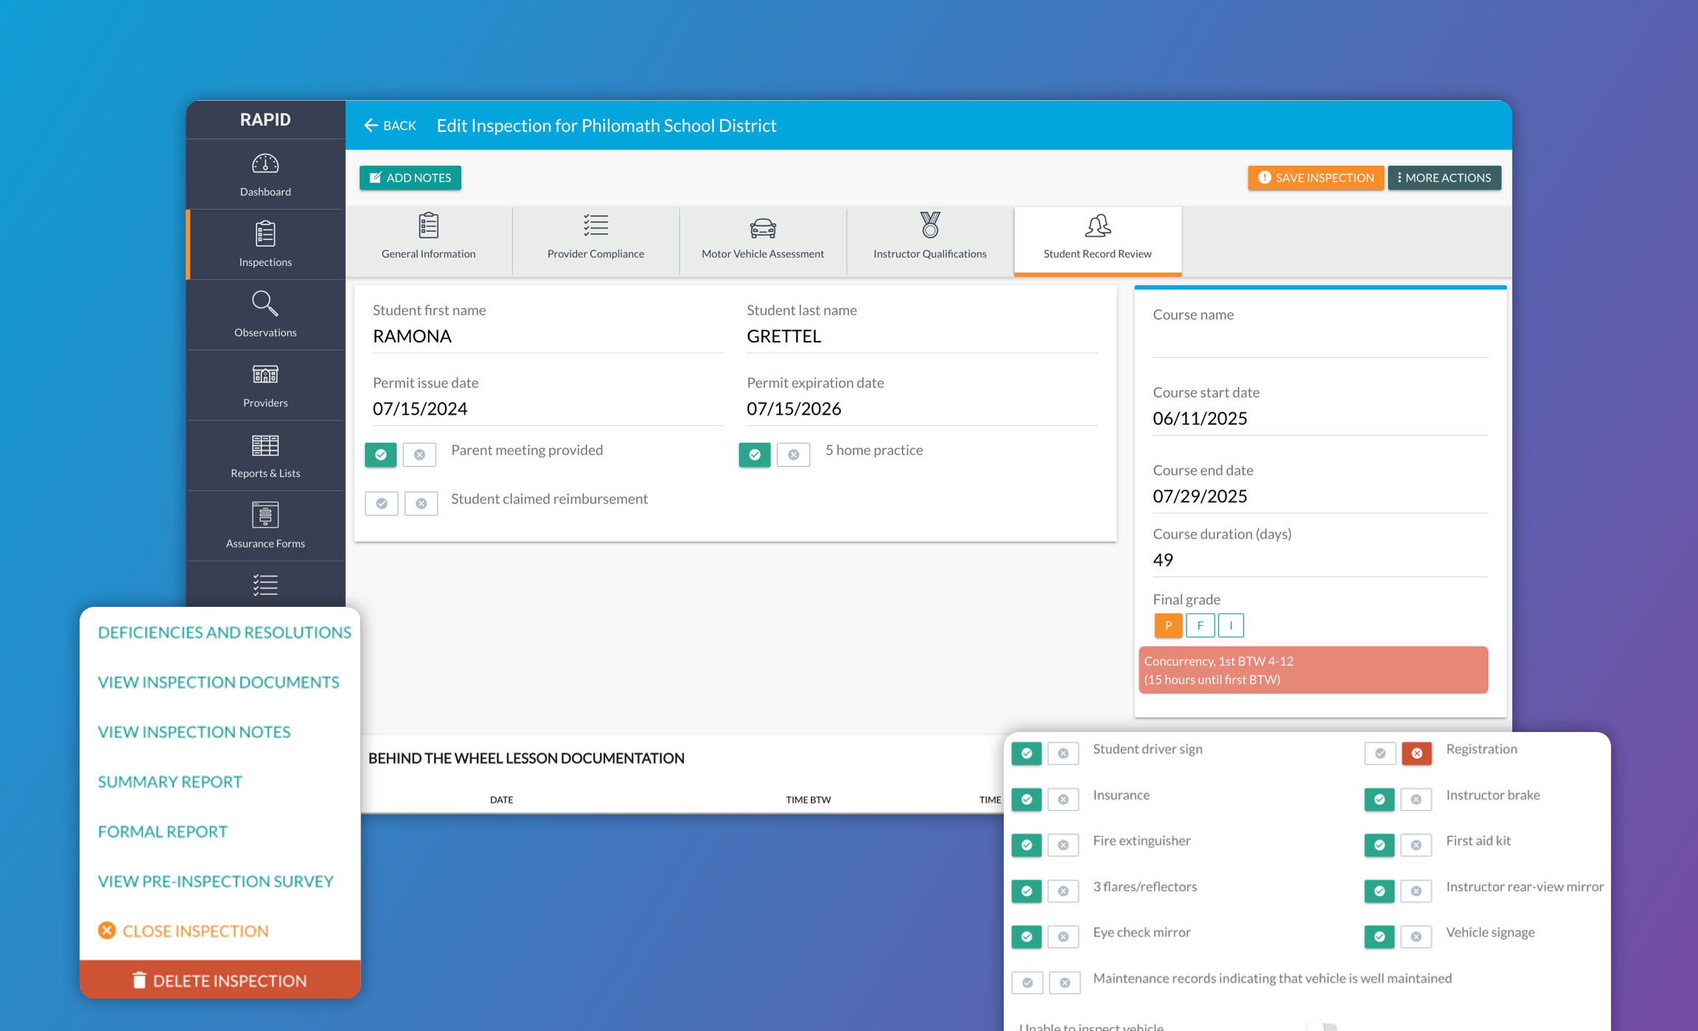Select the checklist icon below Assurance Forms
Screen dimensions: 1698x1031
coord(265,585)
